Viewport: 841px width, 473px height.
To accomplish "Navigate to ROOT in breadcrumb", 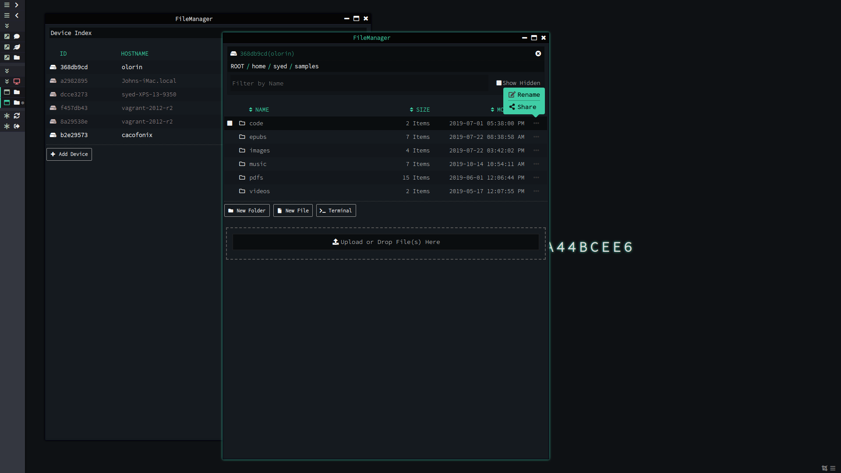I will pyautogui.click(x=237, y=66).
